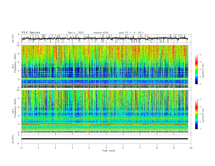Click the "Time (min)" x-axis label

(109, 151)
